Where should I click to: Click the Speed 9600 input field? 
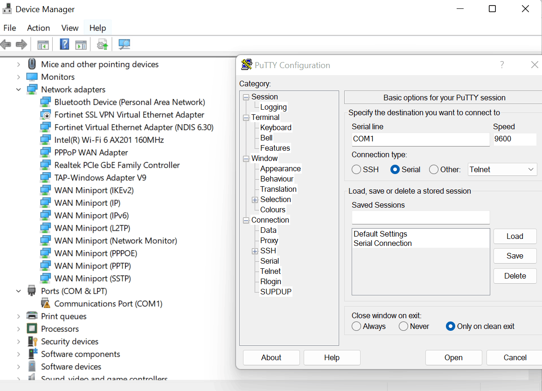click(x=514, y=139)
